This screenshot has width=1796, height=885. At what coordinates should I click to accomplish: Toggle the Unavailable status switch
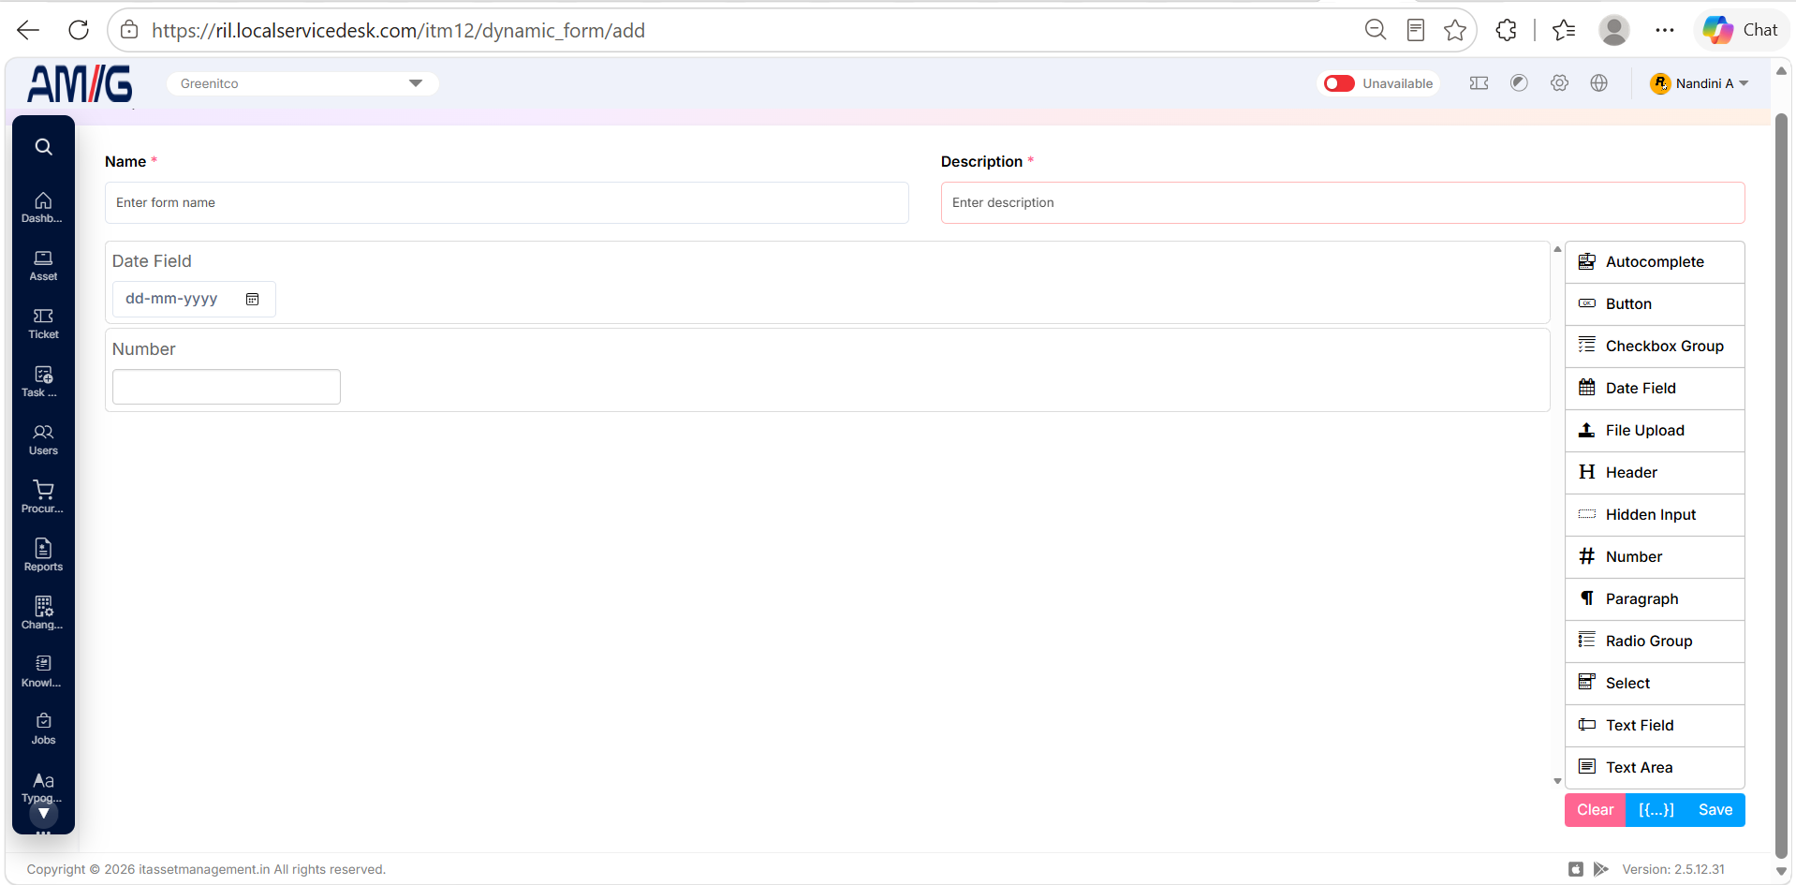point(1339,83)
